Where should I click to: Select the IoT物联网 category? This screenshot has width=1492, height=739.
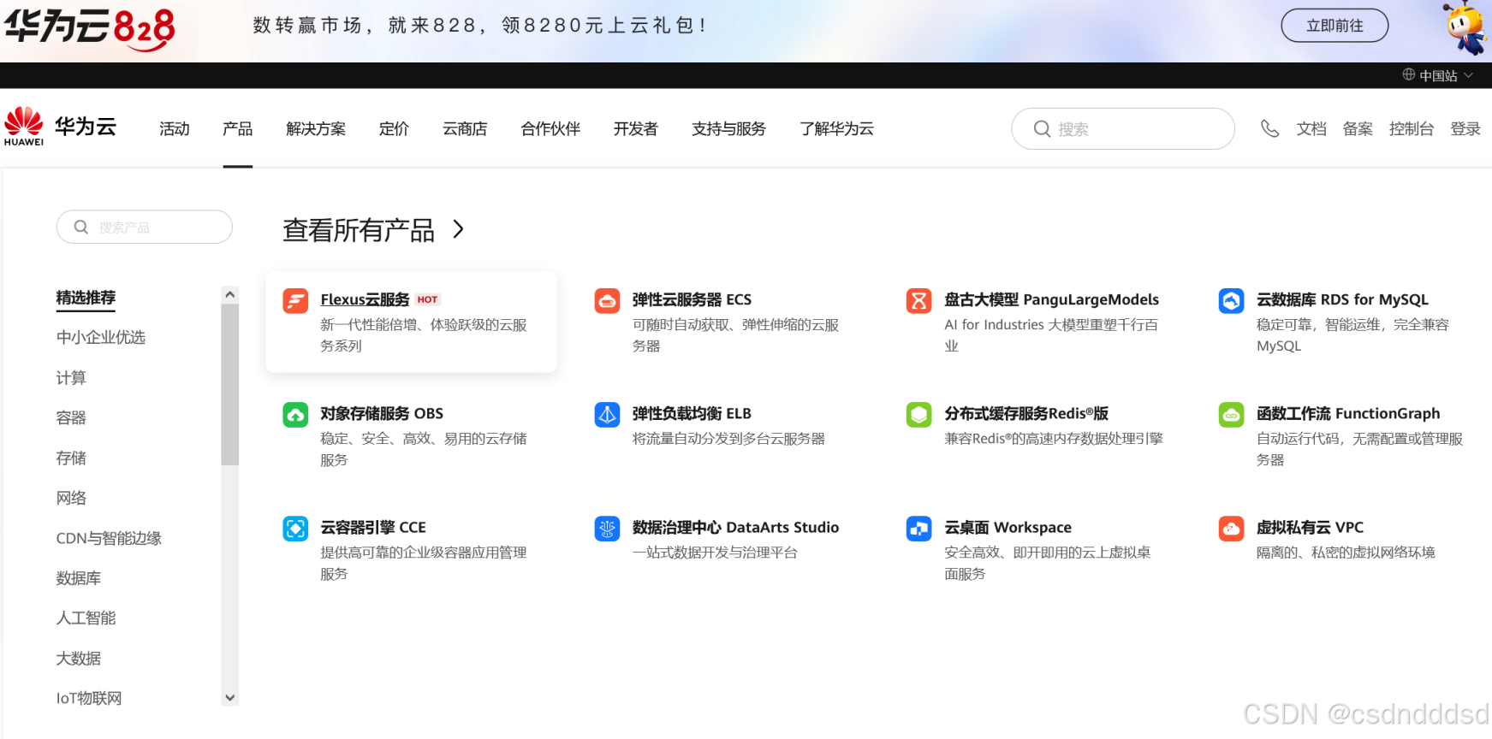click(89, 698)
